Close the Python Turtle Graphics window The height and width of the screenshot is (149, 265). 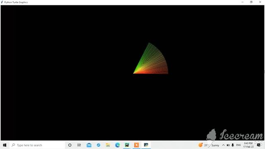coord(260,2)
